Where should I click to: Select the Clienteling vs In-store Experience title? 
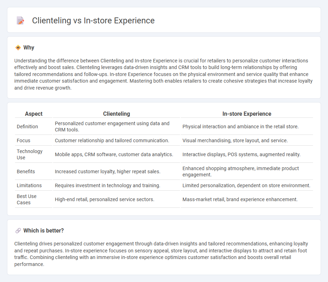coord(93,21)
